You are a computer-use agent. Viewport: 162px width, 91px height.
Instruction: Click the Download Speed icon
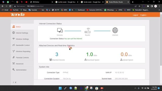[86, 60]
